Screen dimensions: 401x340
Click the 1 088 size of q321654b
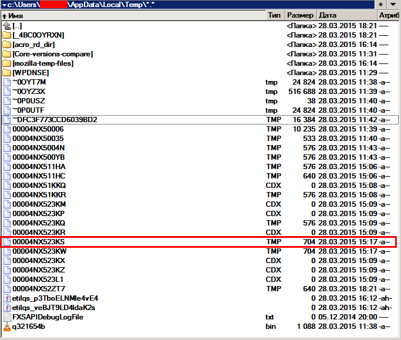[x=306, y=326]
